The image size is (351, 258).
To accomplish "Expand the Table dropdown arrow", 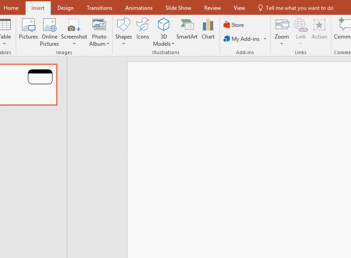I will 4,44.
